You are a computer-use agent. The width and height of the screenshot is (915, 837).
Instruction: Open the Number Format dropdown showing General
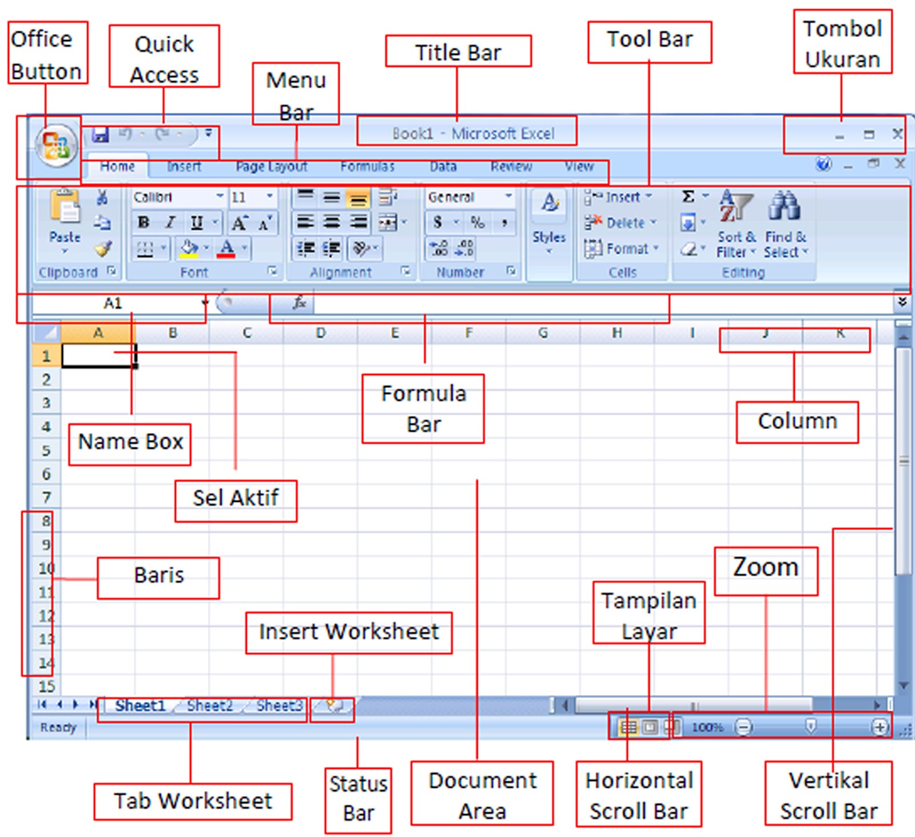[508, 197]
